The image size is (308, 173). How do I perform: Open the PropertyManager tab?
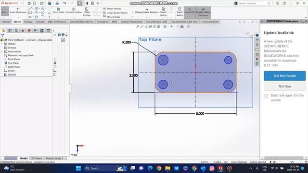(x=10, y=31)
